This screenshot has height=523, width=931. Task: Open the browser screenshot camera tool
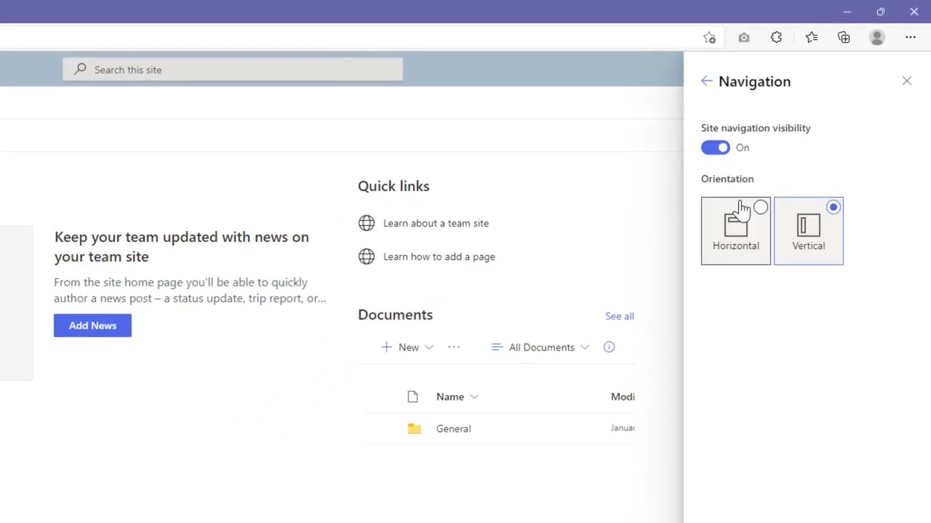(743, 38)
